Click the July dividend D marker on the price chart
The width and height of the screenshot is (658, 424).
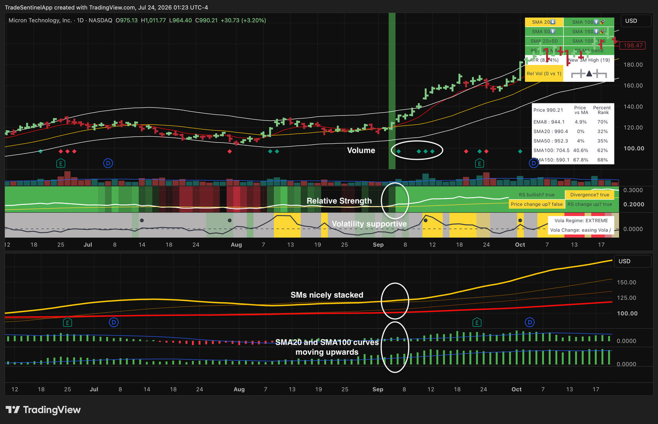tap(108, 163)
